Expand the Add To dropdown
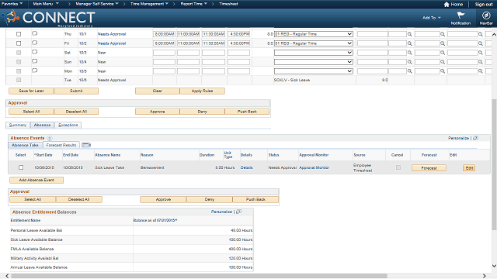 tap(432, 18)
